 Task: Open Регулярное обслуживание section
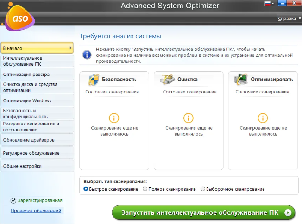coord(37,153)
